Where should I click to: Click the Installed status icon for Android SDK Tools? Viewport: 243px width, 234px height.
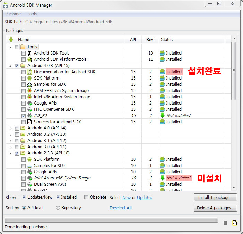pyautogui.click(x=162, y=53)
